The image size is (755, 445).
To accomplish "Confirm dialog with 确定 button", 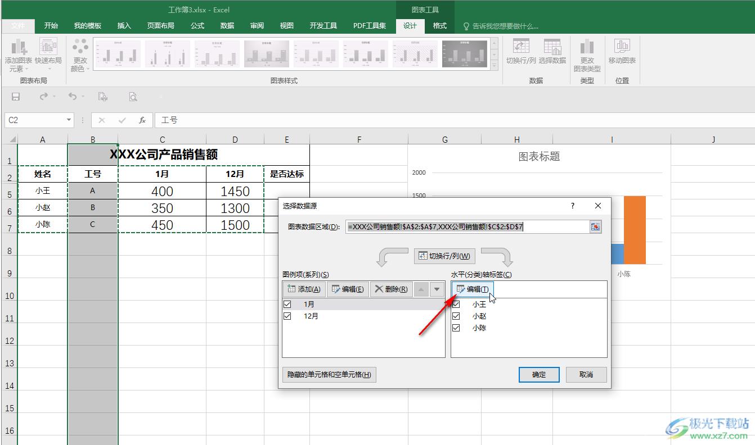I will [x=539, y=375].
